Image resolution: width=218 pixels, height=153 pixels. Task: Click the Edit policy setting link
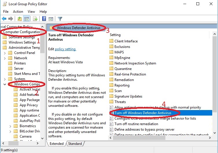point(65,49)
